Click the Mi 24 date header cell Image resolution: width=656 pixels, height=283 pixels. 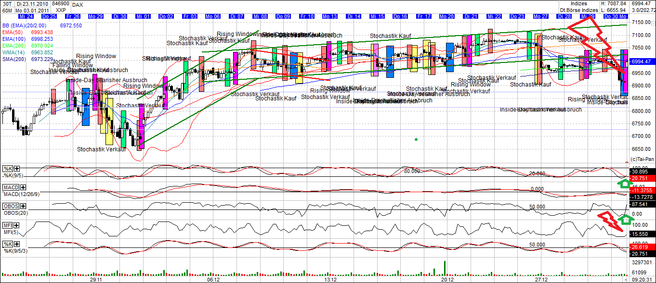pyautogui.click(x=25, y=16)
